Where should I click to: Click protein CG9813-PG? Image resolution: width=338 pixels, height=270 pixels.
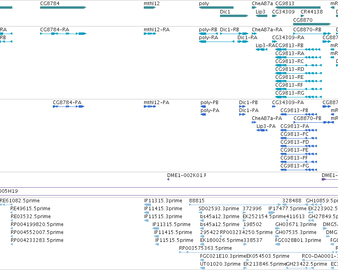point(299,170)
